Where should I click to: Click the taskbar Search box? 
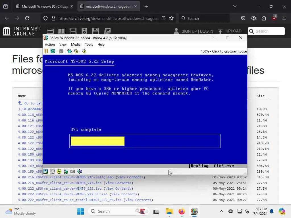(119, 211)
